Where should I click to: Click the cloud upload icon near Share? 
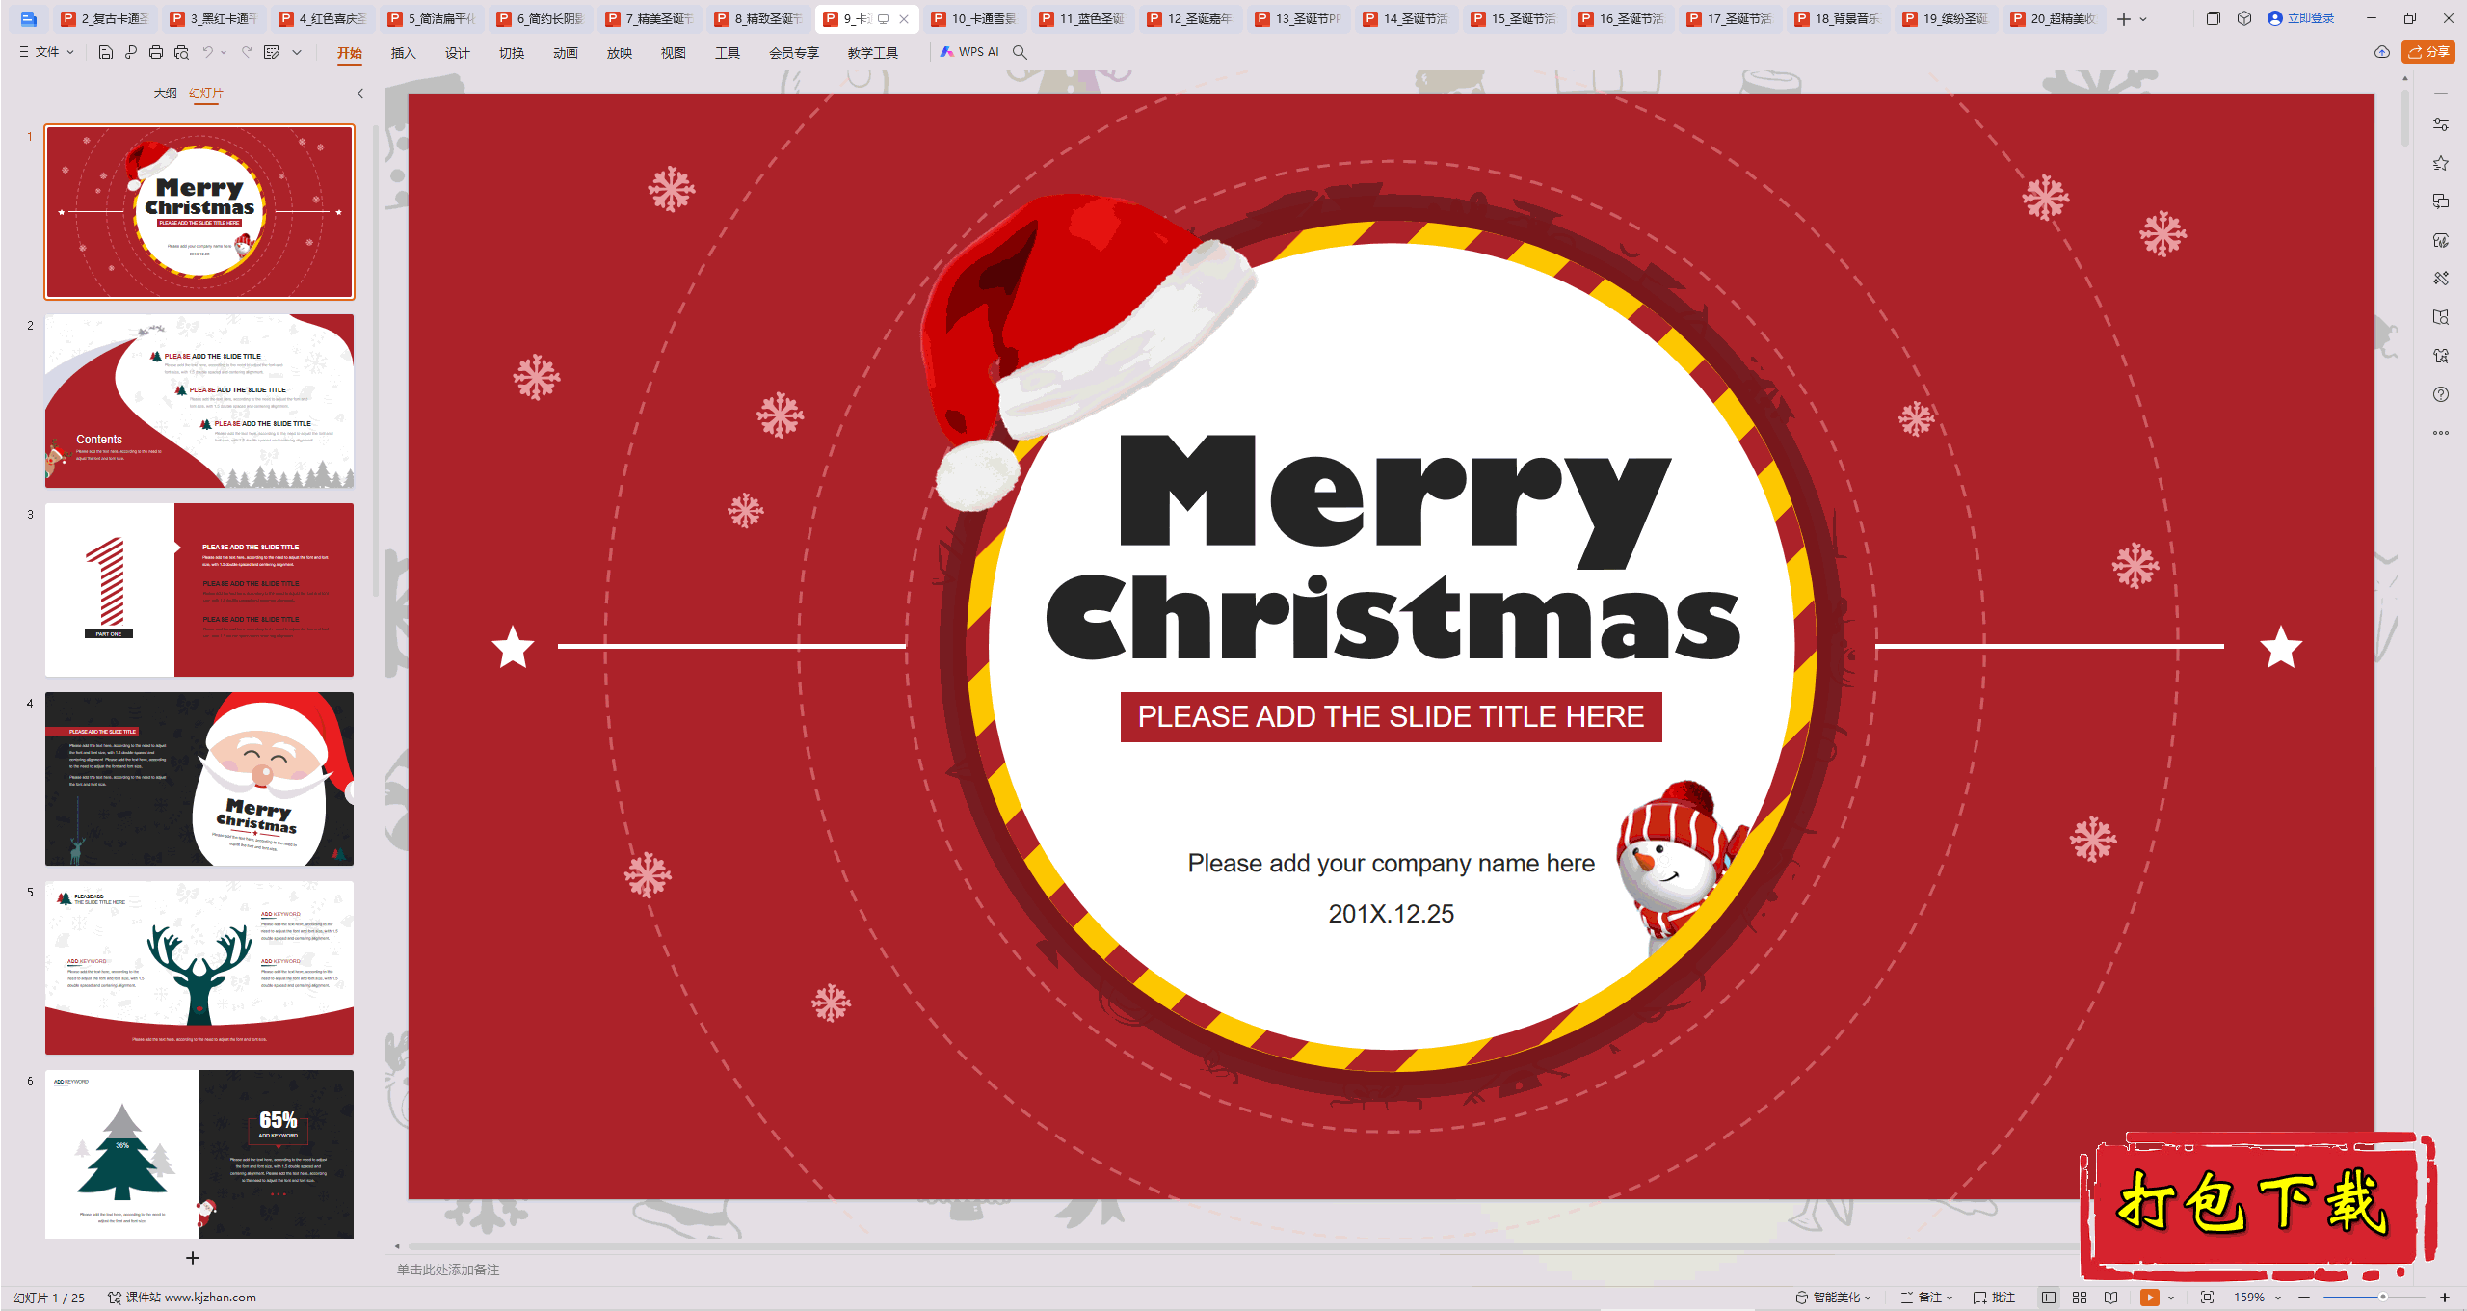coord(2382,52)
